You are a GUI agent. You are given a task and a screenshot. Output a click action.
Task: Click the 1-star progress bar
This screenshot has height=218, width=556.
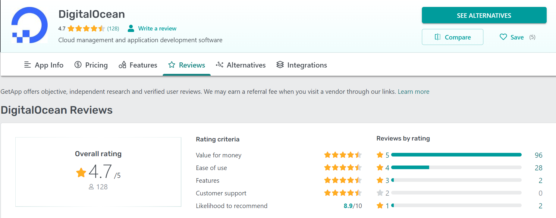tap(456, 205)
